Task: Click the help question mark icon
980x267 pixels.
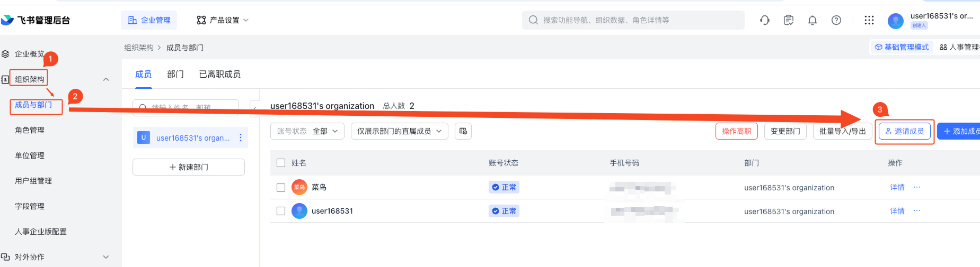Action: point(836,20)
